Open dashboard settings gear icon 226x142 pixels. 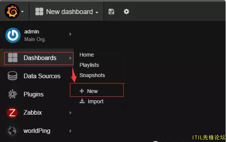[x=126, y=11]
